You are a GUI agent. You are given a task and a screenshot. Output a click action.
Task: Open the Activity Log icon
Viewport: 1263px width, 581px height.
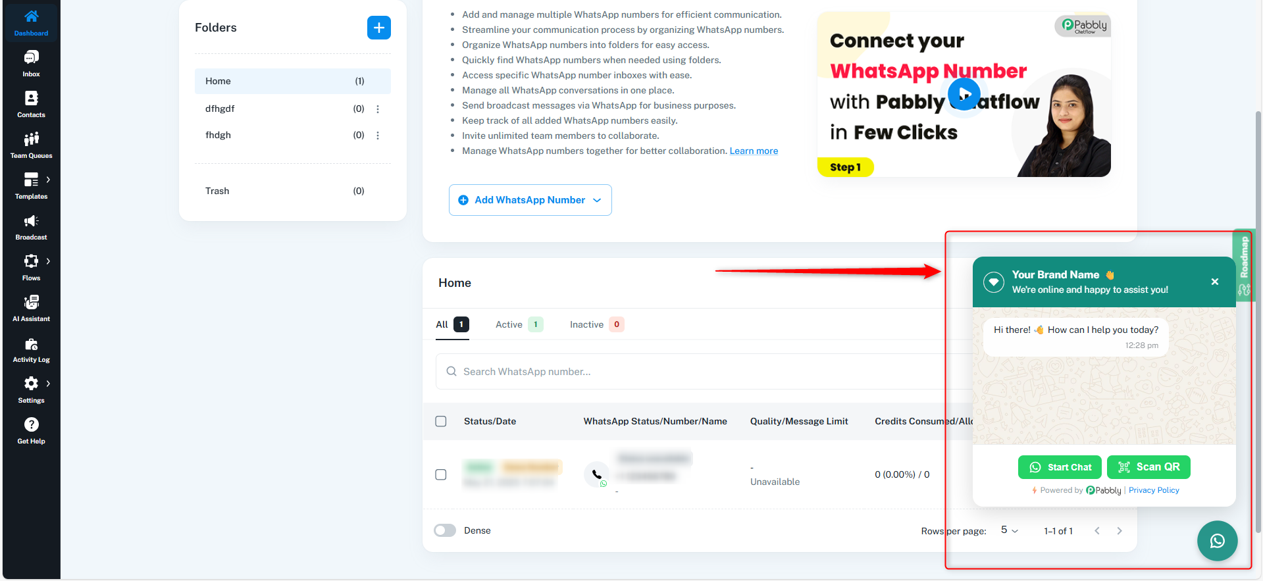(x=31, y=344)
